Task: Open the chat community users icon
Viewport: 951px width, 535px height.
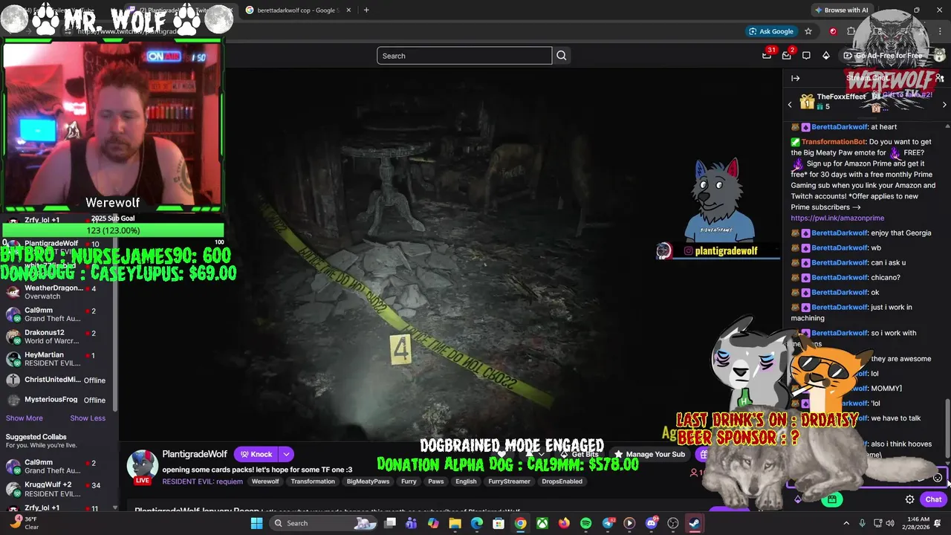Action: (x=939, y=78)
